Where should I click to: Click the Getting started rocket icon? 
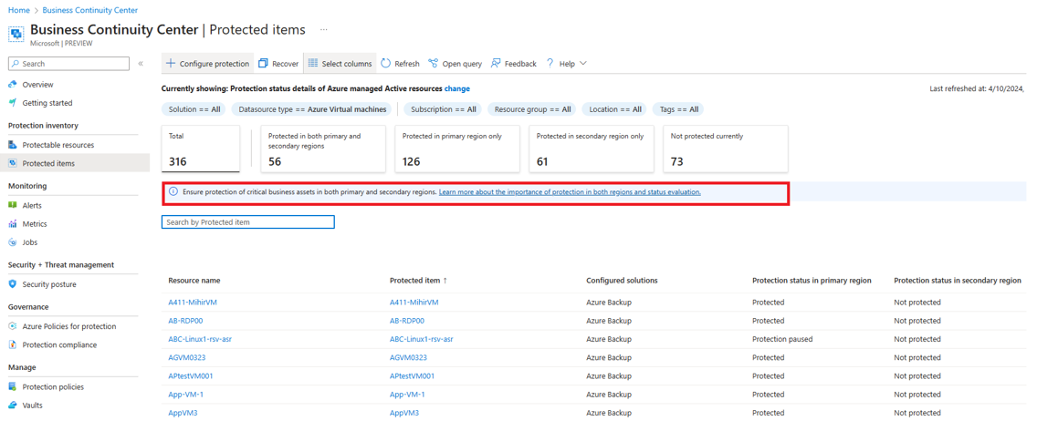coord(13,103)
